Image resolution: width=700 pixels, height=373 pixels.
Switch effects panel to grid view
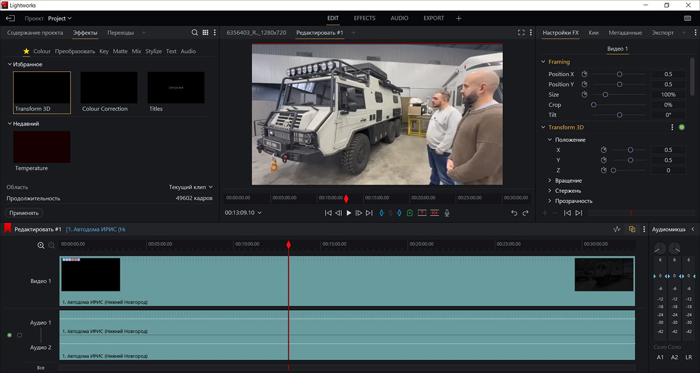(205, 33)
